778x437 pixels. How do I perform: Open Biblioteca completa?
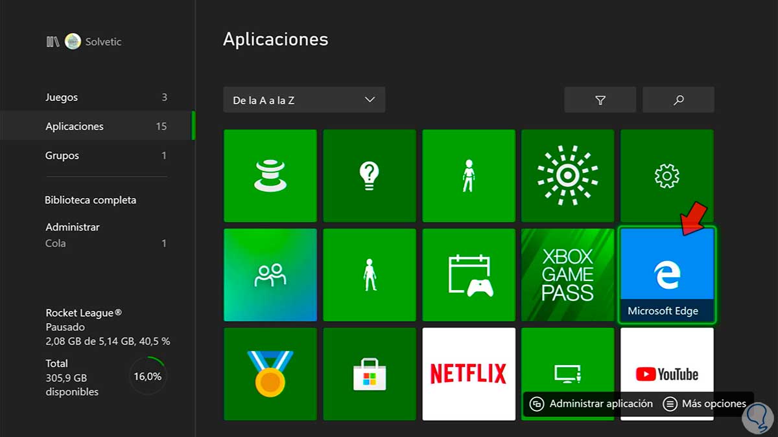[x=90, y=200]
